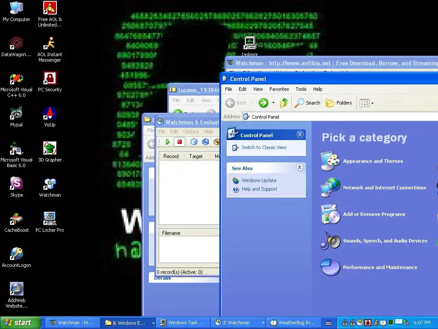Click the Up folder icon in Control Panel

point(284,103)
